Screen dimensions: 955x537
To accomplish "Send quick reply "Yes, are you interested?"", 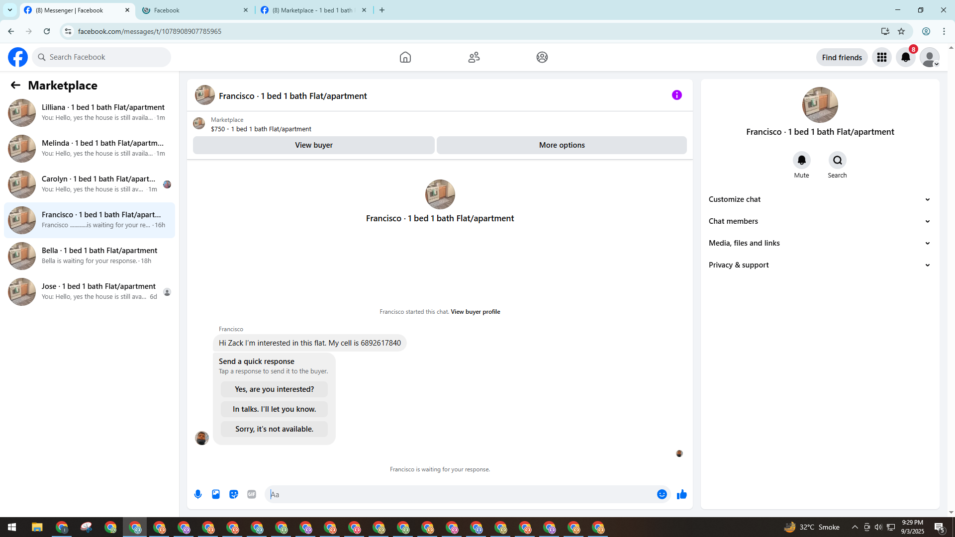I will 275,389.
